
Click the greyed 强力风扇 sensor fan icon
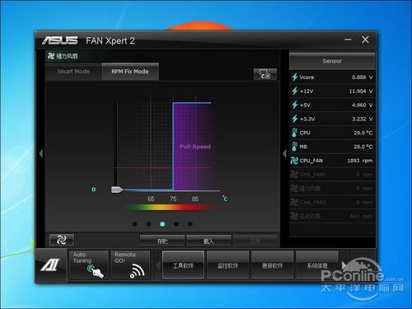294,189
